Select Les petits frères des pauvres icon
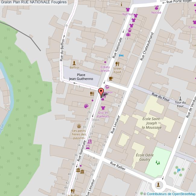 point(79,126)
